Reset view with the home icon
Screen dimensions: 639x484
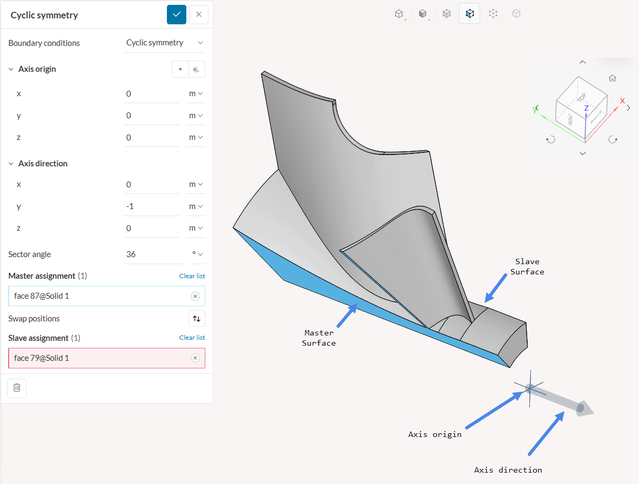click(612, 78)
